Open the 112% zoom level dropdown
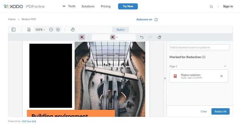 pyautogui.click(x=40, y=30)
